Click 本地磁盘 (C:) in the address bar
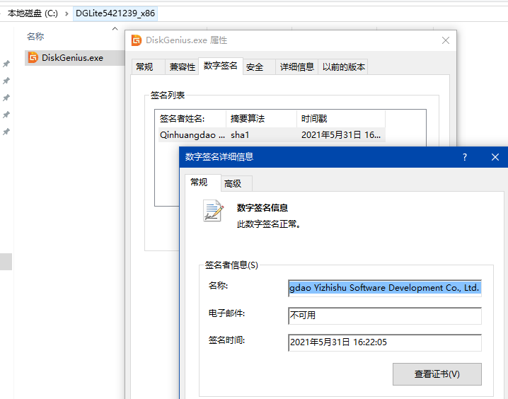 pyautogui.click(x=33, y=13)
